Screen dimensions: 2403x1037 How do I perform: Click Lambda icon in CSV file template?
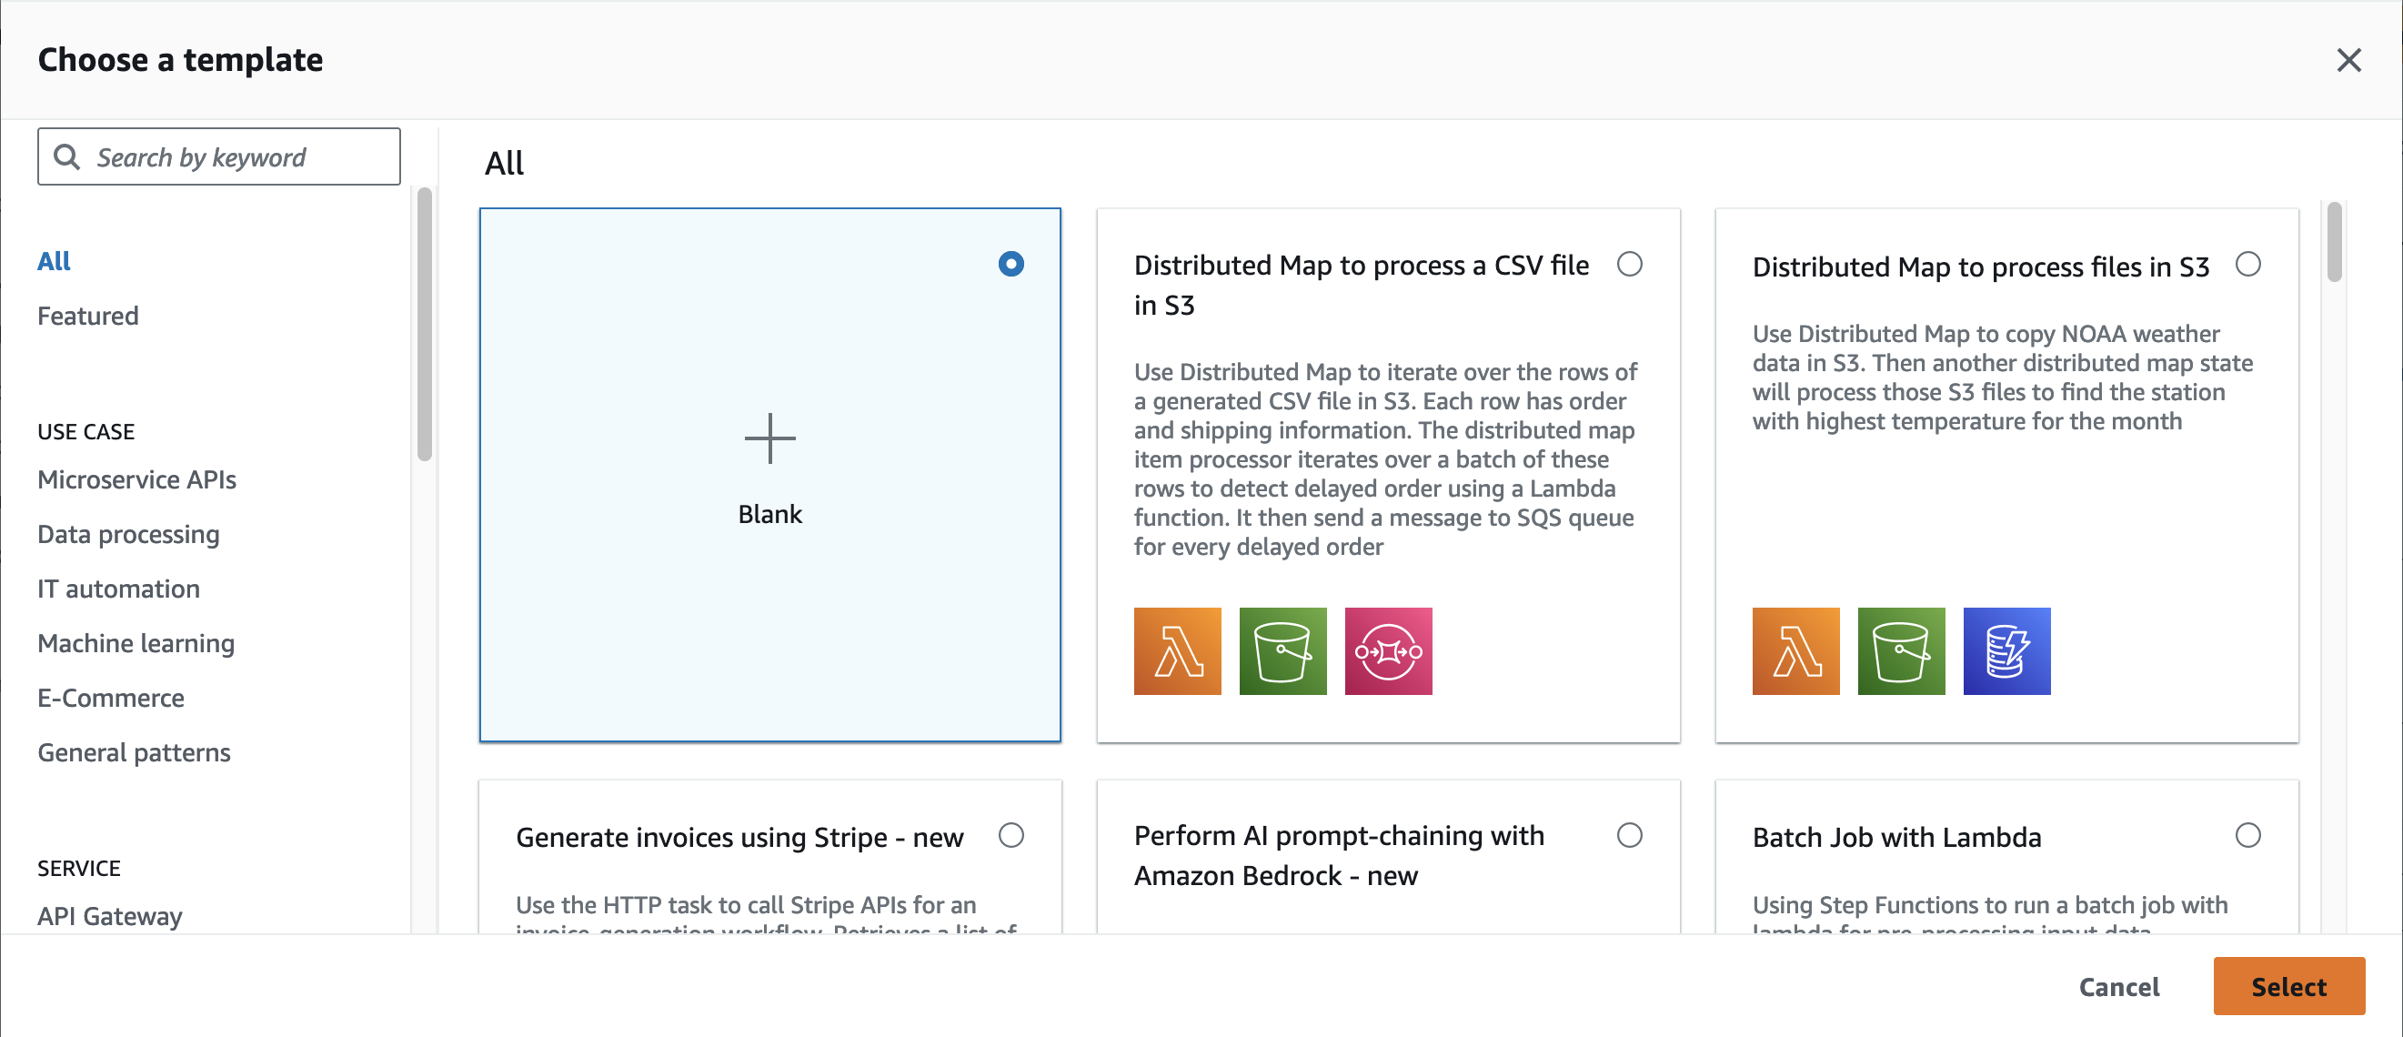(x=1177, y=651)
